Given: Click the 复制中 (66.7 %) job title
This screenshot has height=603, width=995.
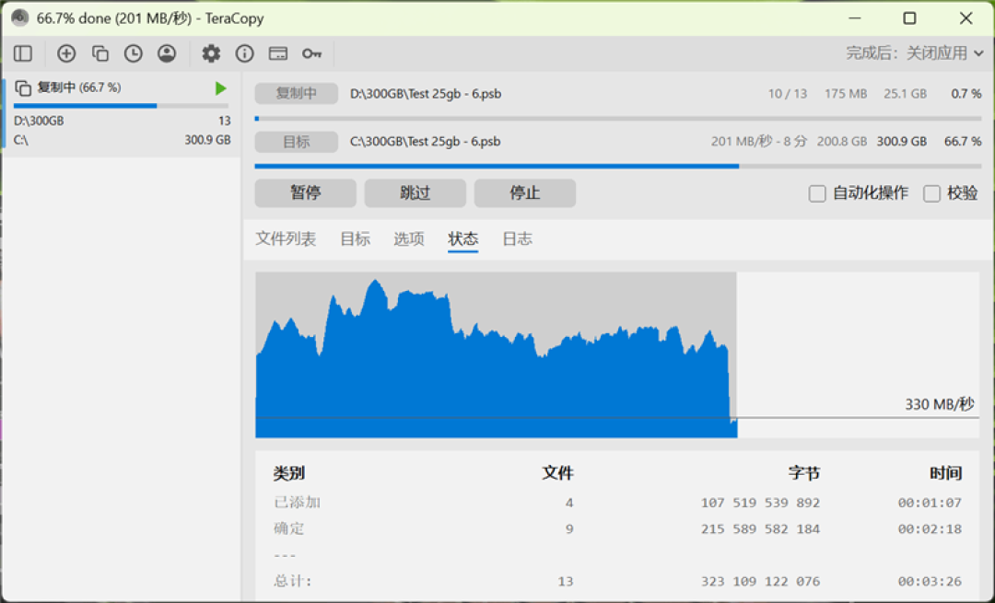Looking at the screenshot, I should point(78,87).
